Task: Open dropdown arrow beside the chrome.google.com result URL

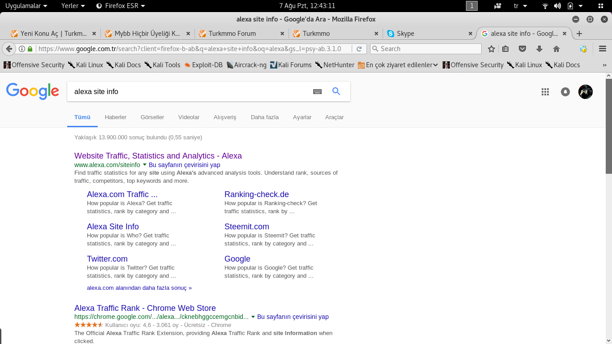Action: tap(253, 317)
